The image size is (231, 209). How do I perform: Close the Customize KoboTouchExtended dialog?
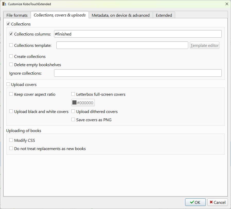click(x=227, y=4)
